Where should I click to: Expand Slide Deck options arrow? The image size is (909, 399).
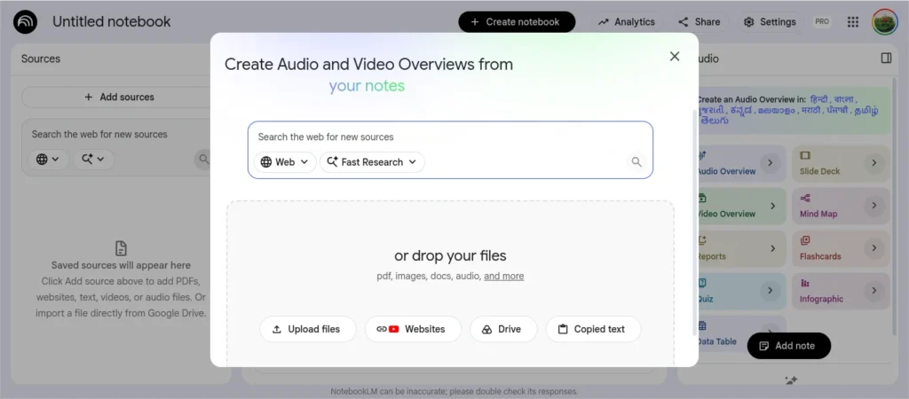(874, 163)
